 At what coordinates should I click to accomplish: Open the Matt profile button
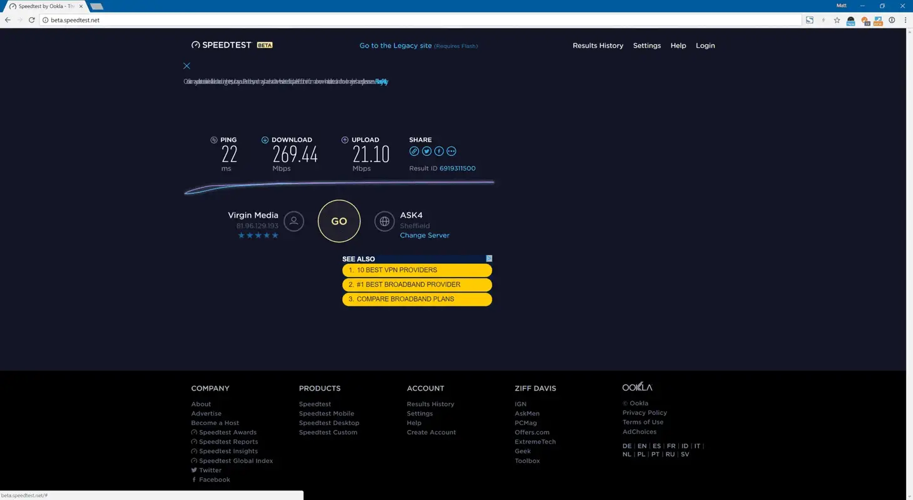(842, 6)
